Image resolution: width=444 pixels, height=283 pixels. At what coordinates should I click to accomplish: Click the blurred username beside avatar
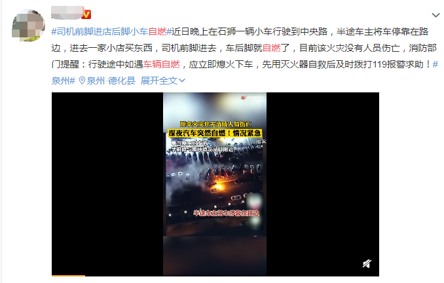[67, 12]
